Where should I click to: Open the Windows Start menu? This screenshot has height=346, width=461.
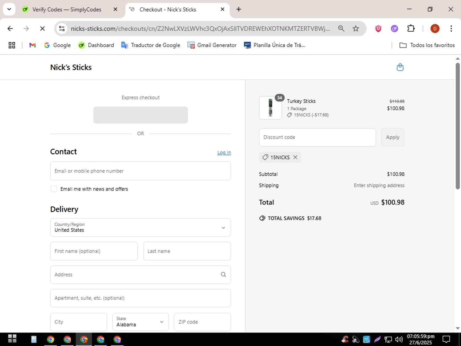[x=12, y=339]
